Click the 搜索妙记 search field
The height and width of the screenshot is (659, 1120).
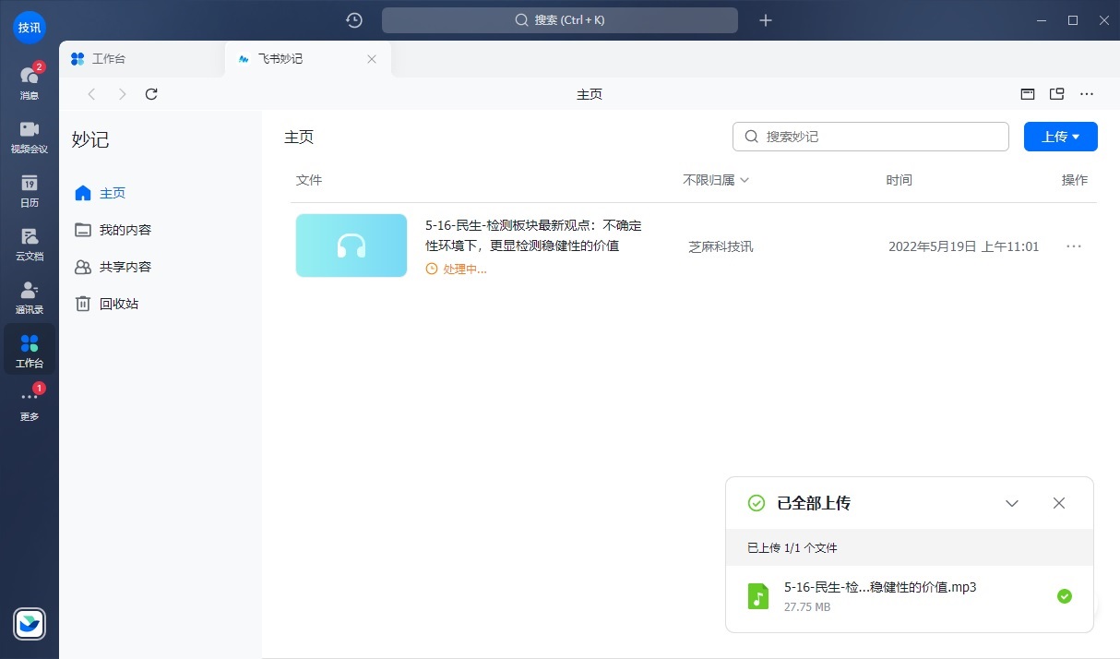point(868,136)
